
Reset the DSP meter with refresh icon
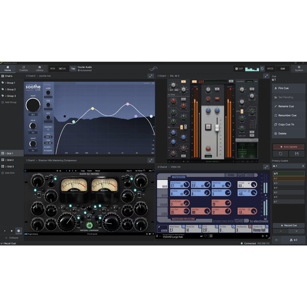tap(262, 69)
